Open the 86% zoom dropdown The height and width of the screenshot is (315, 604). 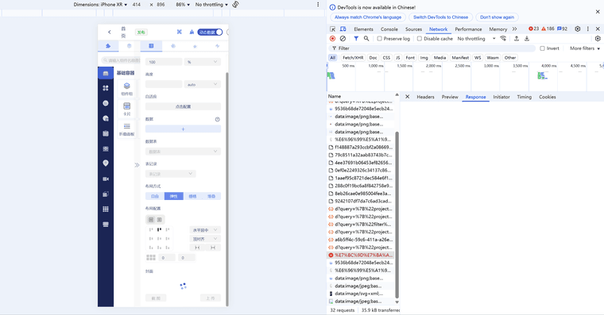(x=183, y=4)
